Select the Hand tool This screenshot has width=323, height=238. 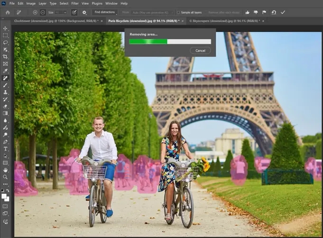5,170
